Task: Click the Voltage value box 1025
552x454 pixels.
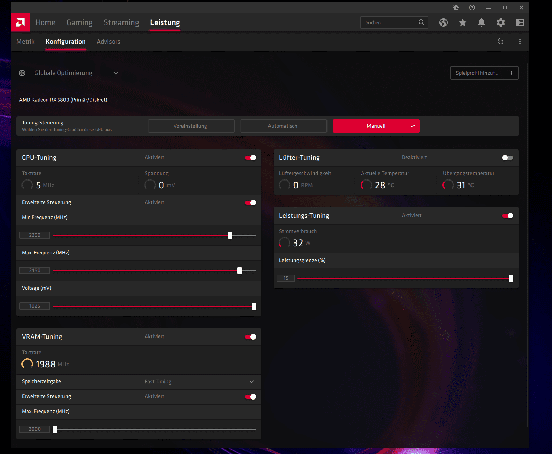Action: (x=35, y=306)
